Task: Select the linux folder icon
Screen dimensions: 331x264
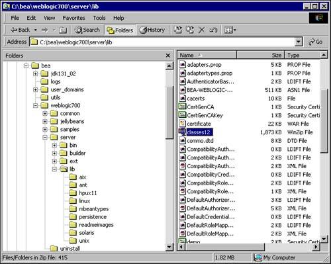Action: coord(73,201)
